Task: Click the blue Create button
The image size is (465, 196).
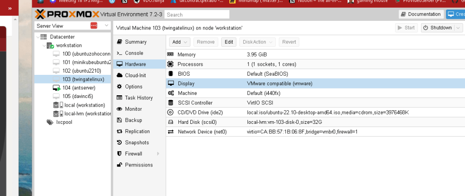Action: [456, 14]
